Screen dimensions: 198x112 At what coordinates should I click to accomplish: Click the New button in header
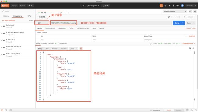[5, 6]
